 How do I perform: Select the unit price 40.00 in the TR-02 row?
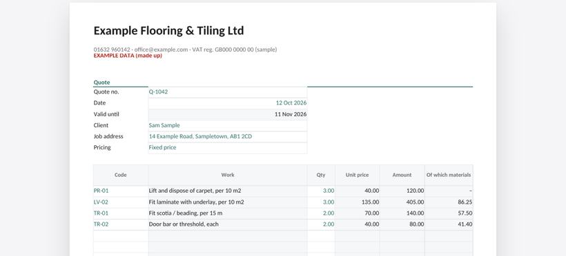tap(358, 224)
